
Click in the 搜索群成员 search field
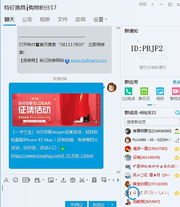point(152,122)
